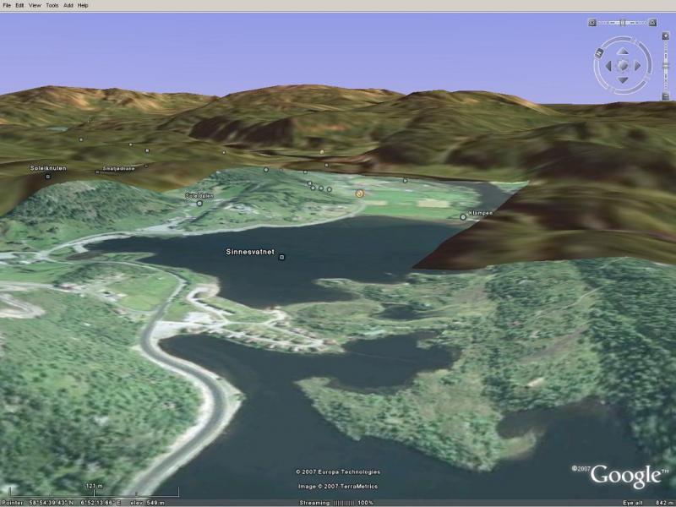Select the Soleiknuten placemark label
The image size is (676, 507).
(47, 169)
